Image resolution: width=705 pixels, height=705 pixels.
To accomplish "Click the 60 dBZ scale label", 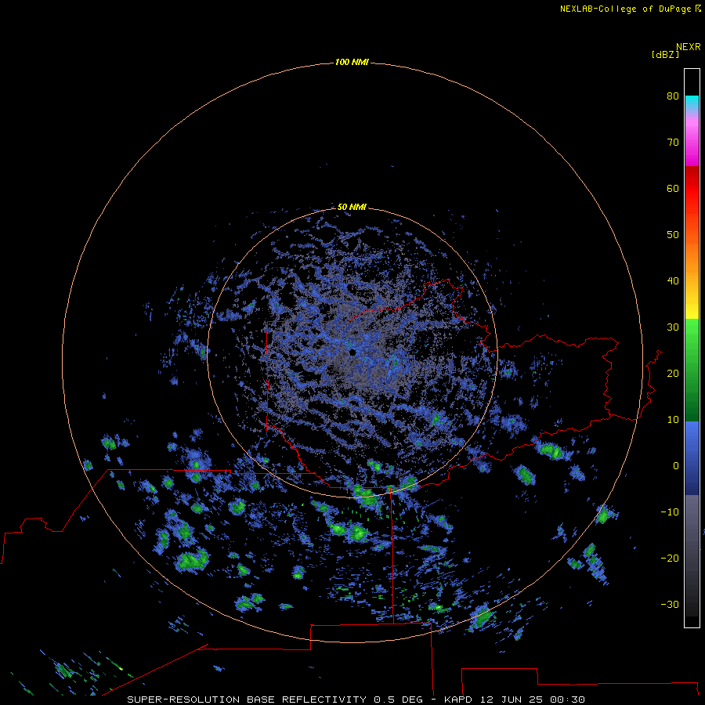I will click(x=673, y=188).
